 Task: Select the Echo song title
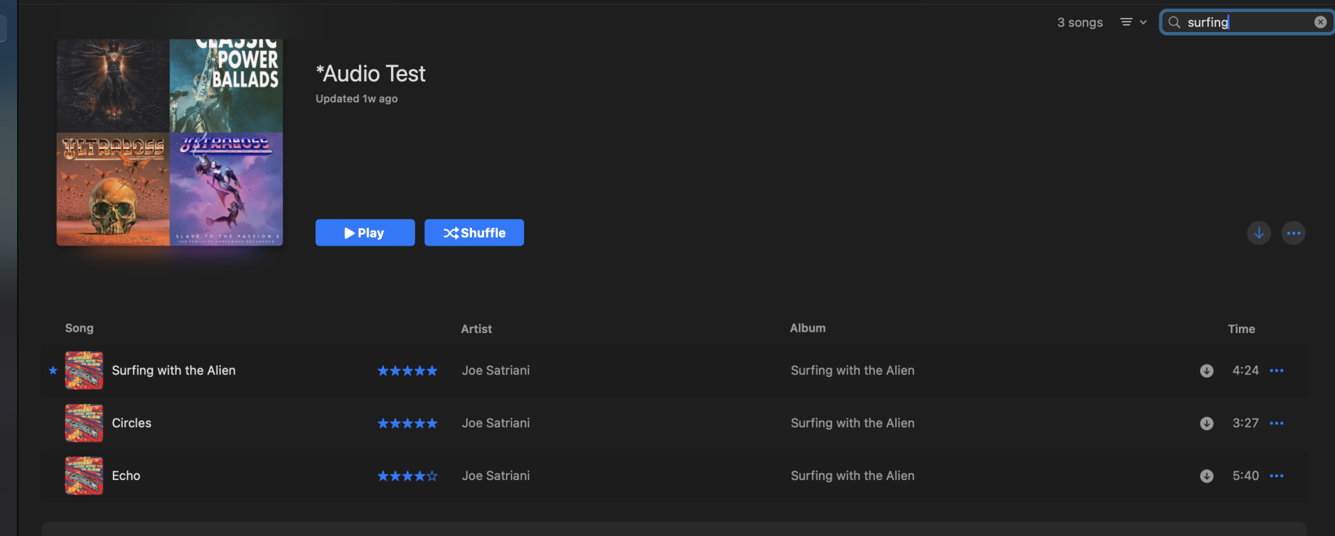(x=126, y=476)
